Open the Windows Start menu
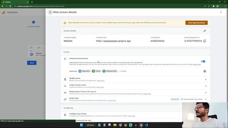 click(x=82, y=125)
